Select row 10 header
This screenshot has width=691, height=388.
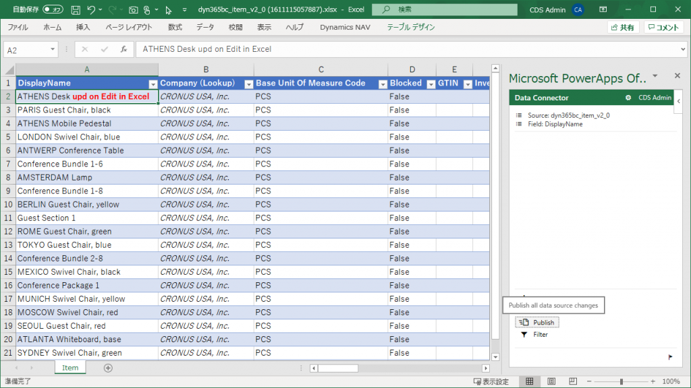[8, 205]
